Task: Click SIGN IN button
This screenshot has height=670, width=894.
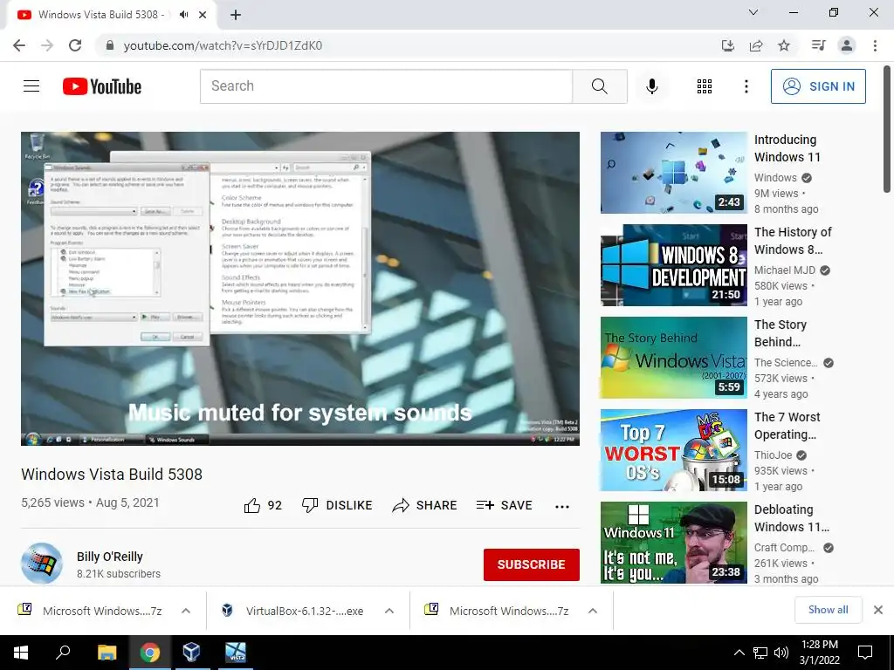Action: [817, 86]
